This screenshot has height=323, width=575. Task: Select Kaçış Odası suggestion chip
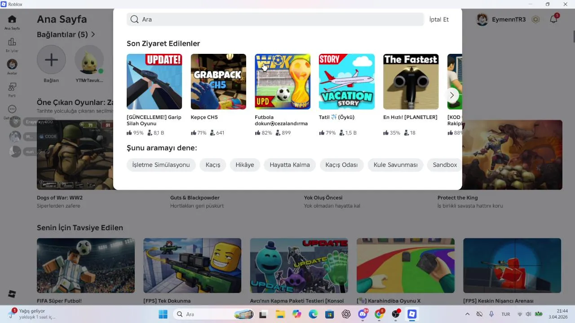[341, 165]
